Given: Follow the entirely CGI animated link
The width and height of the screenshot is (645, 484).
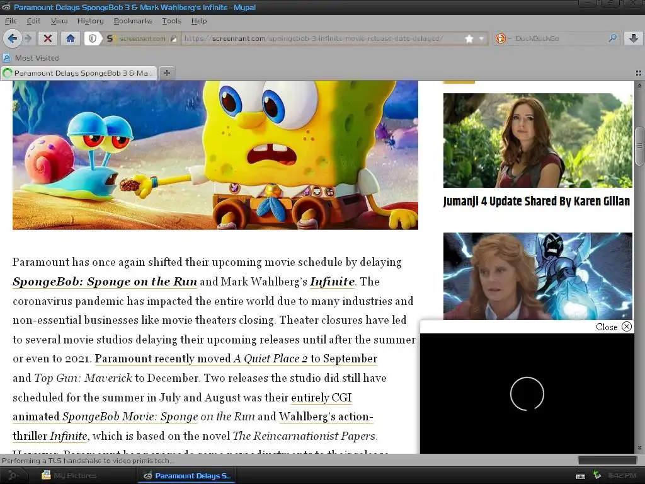Looking at the screenshot, I should pos(321,398).
